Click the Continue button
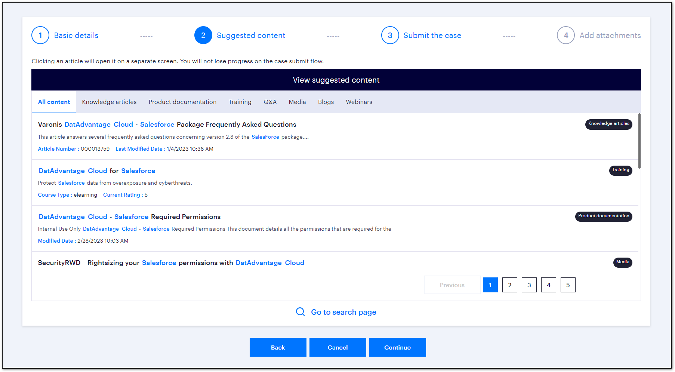This screenshot has width=675, height=372. pyautogui.click(x=398, y=347)
